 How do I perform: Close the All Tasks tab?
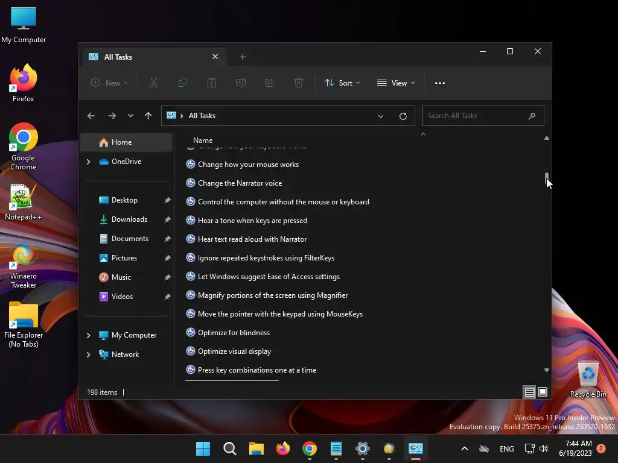click(215, 57)
